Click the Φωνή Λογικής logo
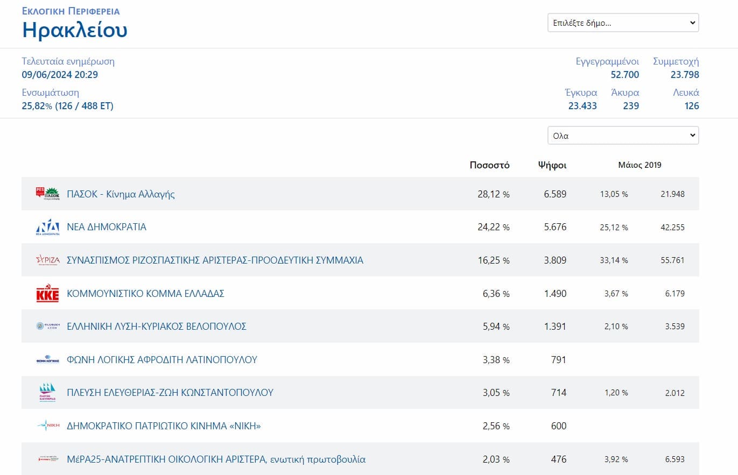Screen dimensions: 738x475 [x=47, y=359]
